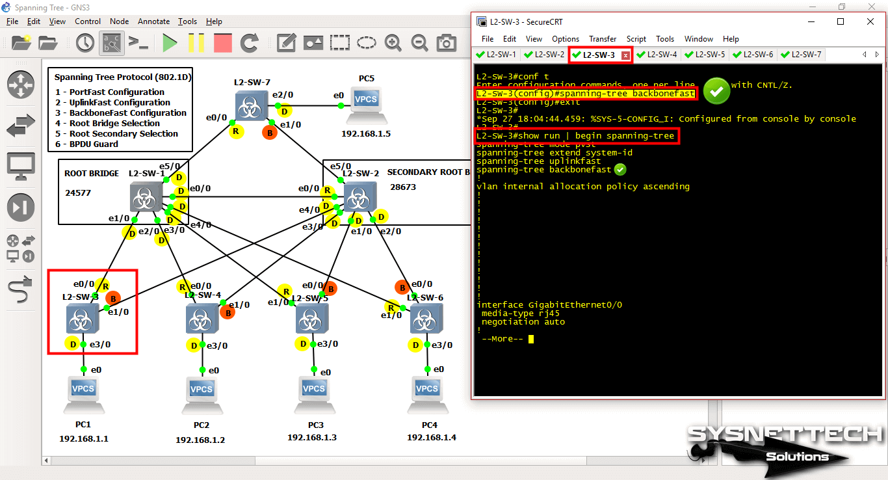Screen dimensions: 888x480
Task: Switch to the L2-SW-7 session tab
Action: (x=802, y=55)
